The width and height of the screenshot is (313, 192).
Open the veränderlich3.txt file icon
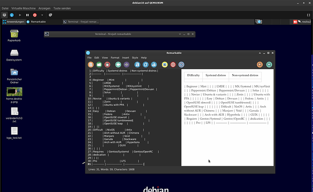point(15,111)
